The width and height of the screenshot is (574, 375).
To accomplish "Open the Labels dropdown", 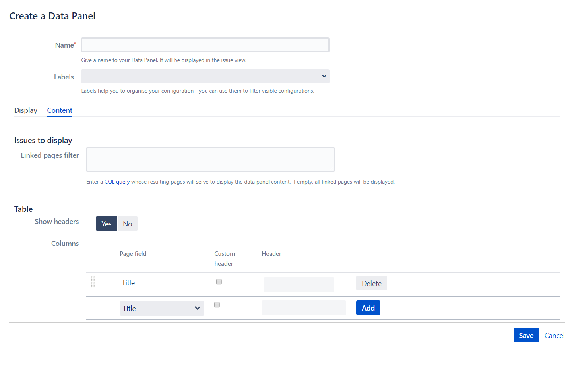I will [205, 76].
